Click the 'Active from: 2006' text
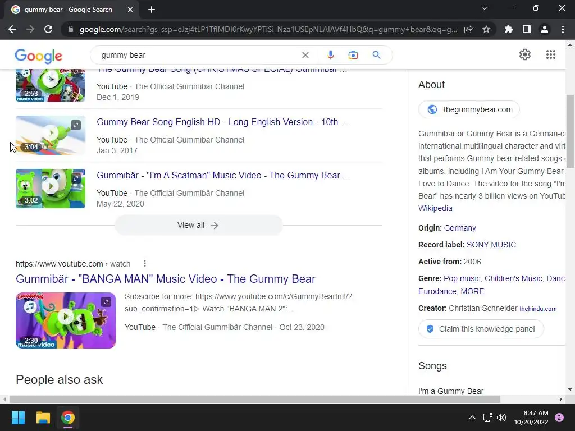Screen dimensions: 575x431 click(x=450, y=262)
